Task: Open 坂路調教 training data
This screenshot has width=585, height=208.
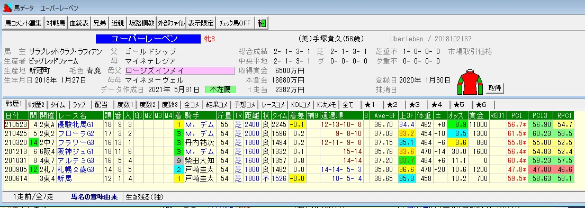Action: 142,23
